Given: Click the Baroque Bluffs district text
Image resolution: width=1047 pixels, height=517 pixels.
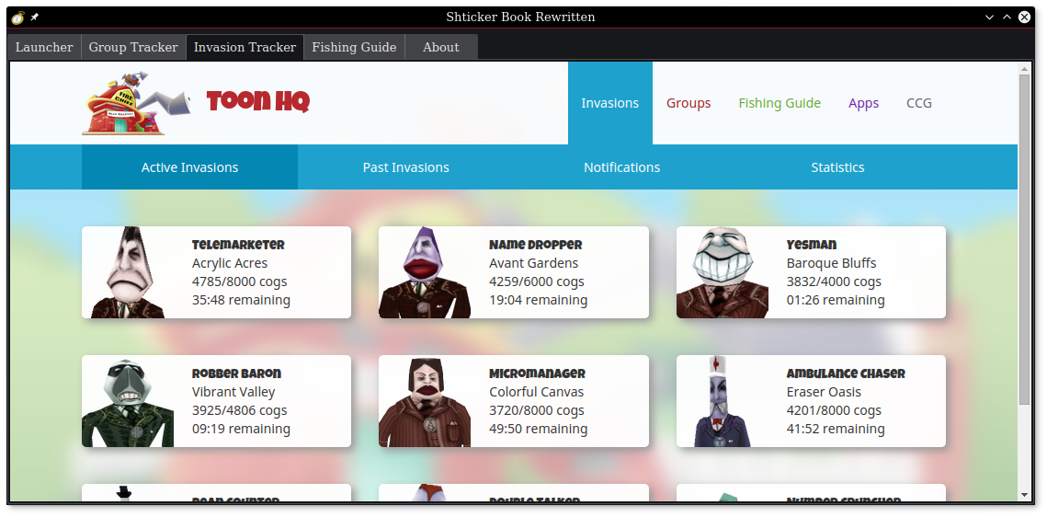Looking at the screenshot, I should (831, 263).
